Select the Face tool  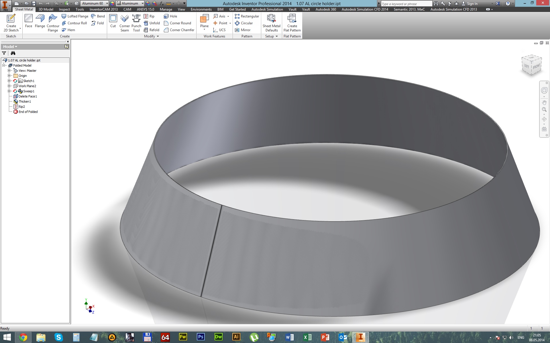pos(29,21)
